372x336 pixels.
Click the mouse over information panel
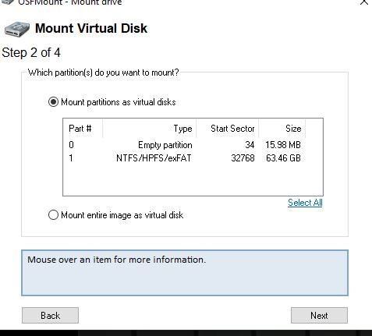coord(185,273)
